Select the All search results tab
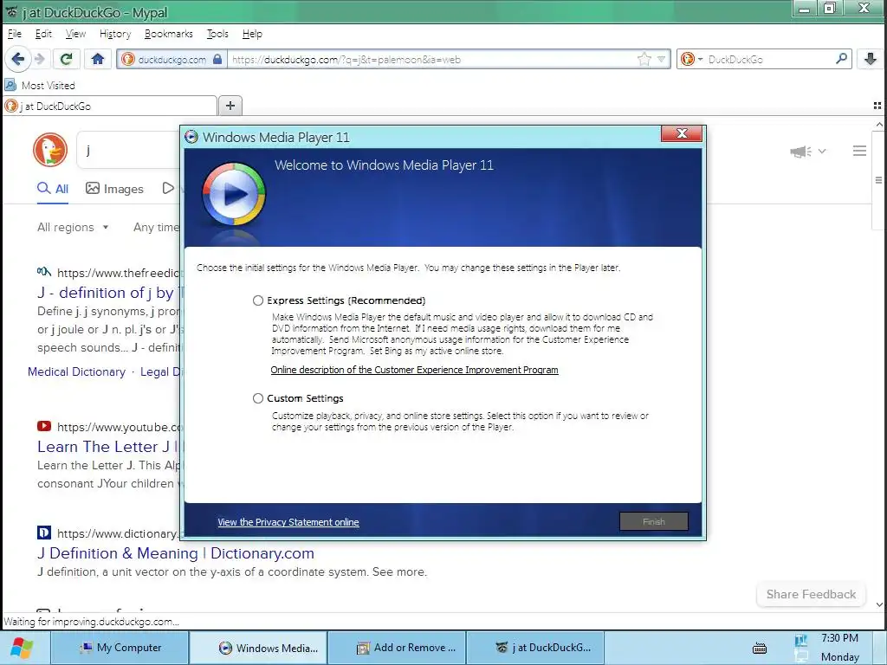The width and height of the screenshot is (887, 665). point(53,189)
